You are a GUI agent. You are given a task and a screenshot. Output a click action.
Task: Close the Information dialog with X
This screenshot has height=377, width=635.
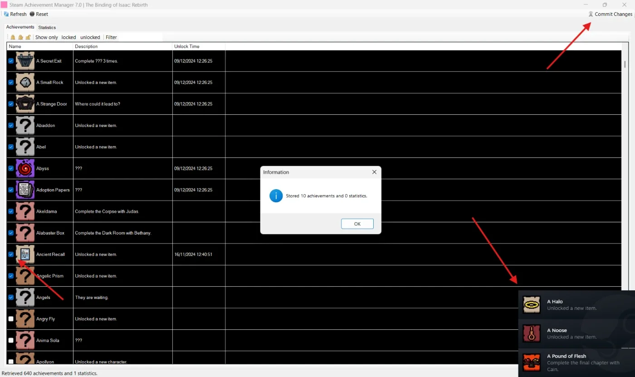374,172
